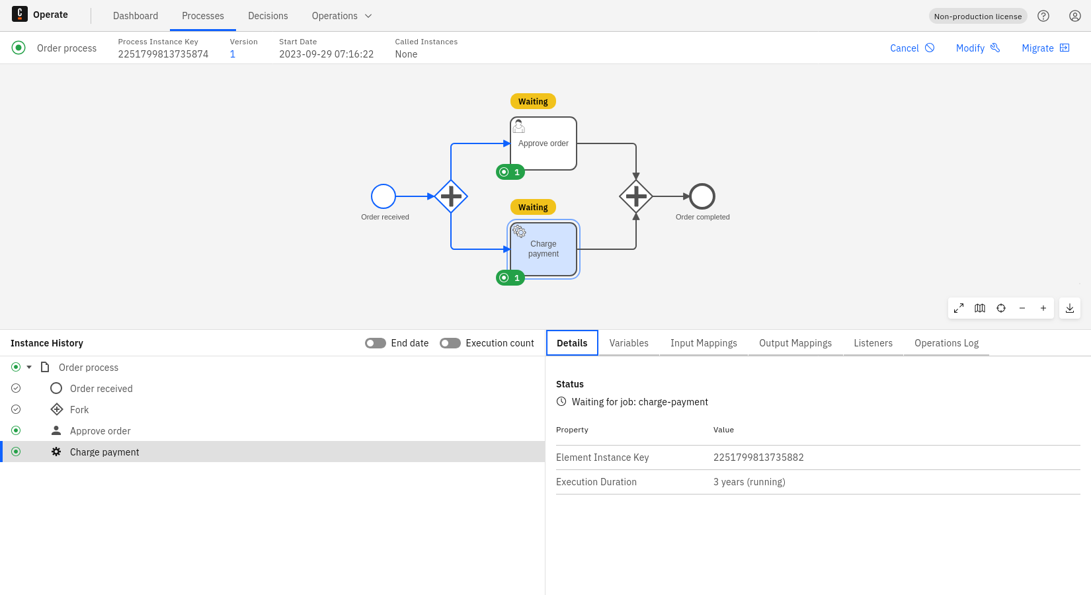Viewport: 1091px width, 595px height.
Task: Open the user profile icon
Action: point(1075,16)
